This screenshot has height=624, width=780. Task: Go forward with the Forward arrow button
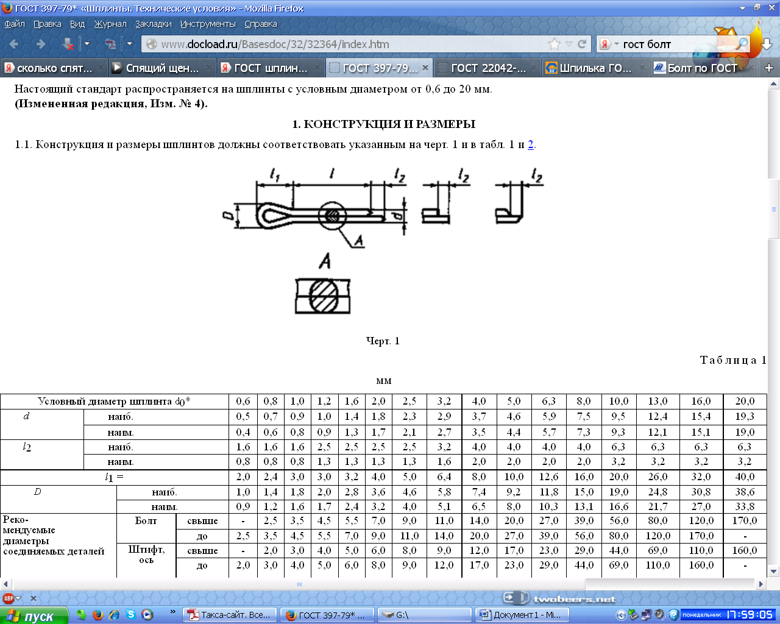click(x=41, y=44)
